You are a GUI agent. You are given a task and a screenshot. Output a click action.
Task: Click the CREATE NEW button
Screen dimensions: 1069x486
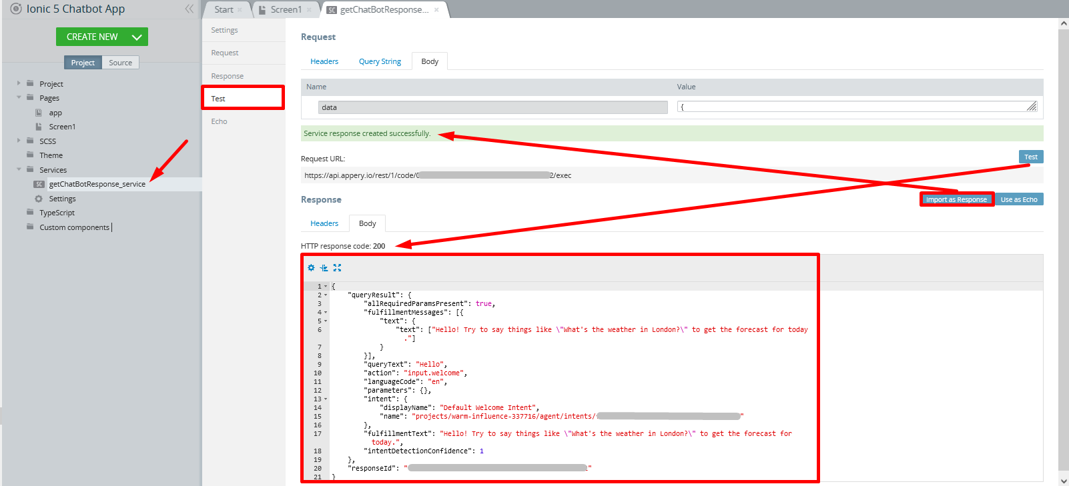tap(102, 37)
